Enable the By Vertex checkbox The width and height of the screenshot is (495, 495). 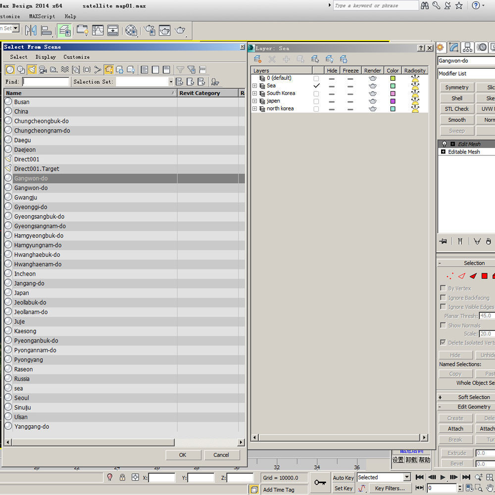click(x=443, y=288)
